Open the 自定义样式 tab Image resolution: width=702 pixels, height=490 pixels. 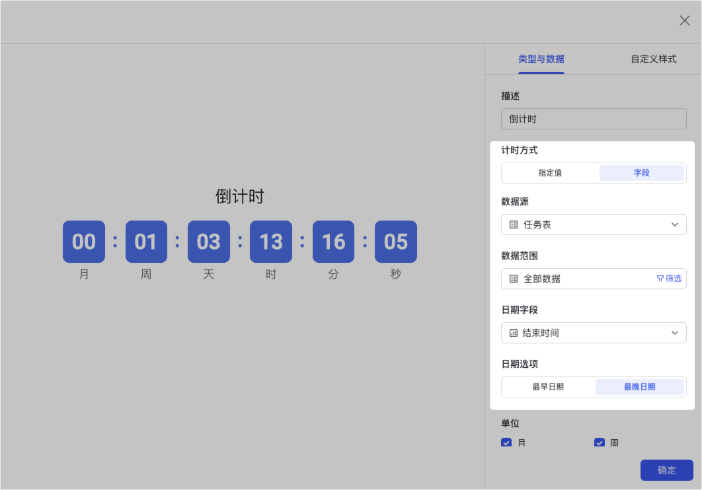coord(653,59)
